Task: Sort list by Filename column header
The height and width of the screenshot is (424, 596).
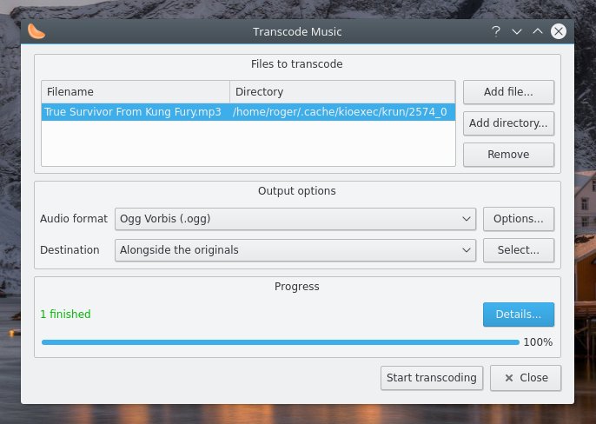Action: 136,91
